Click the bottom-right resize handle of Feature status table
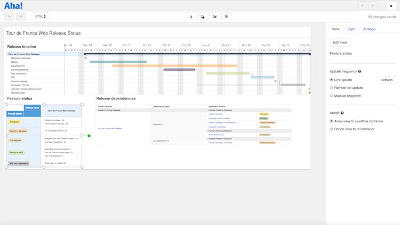This screenshot has width=400, height=225. point(82,167)
